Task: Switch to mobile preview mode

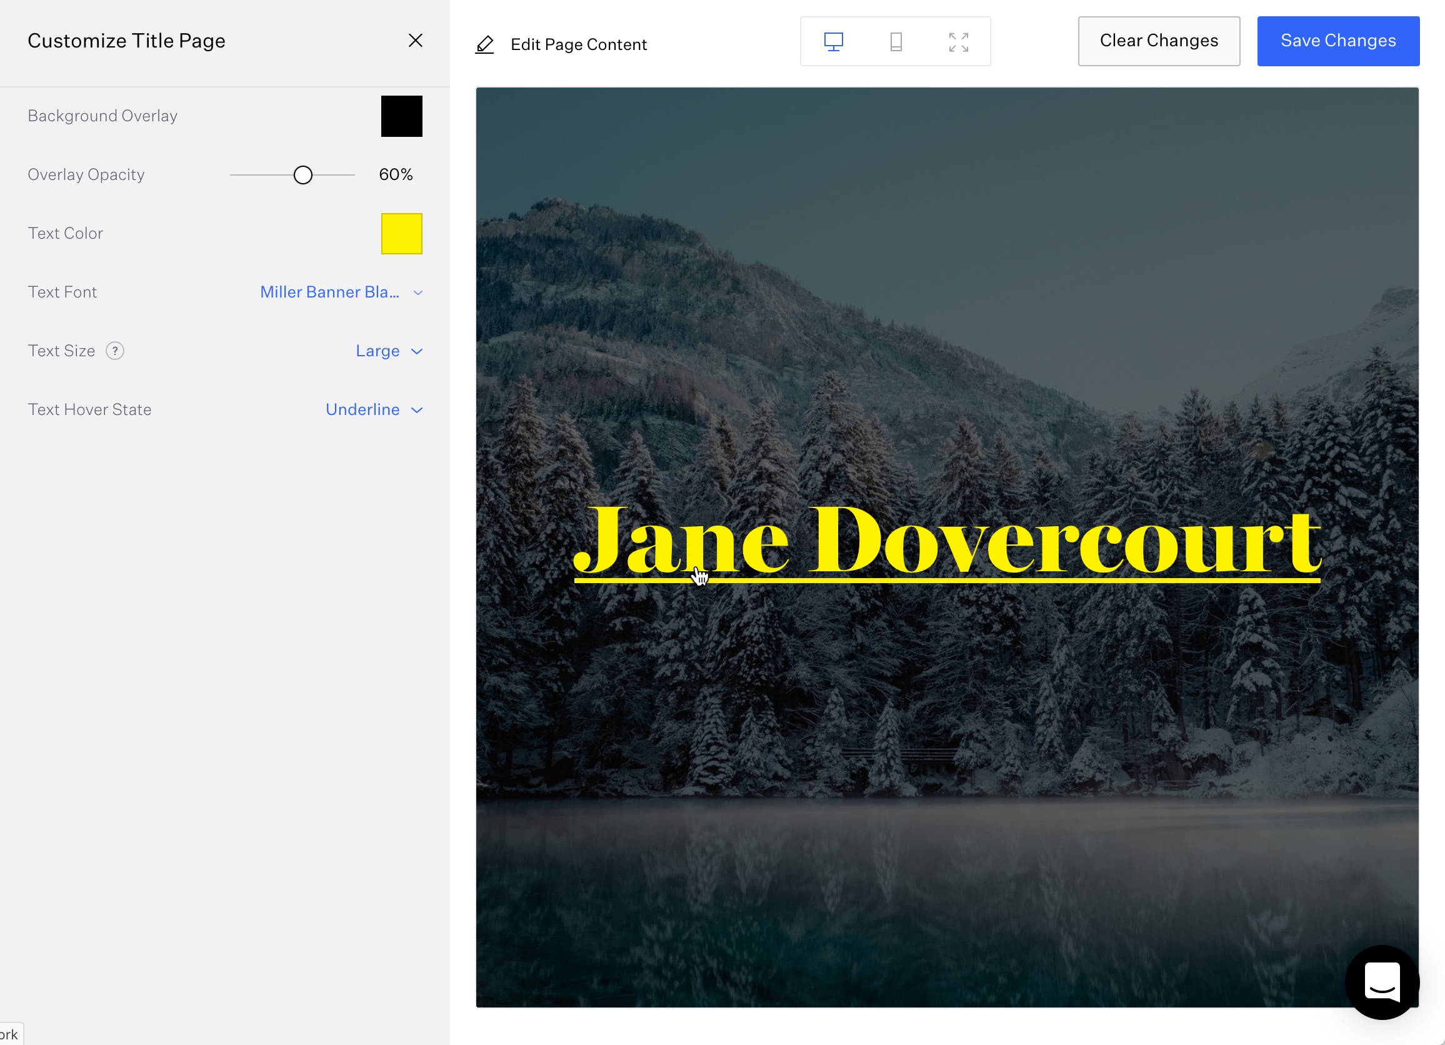Action: click(896, 42)
